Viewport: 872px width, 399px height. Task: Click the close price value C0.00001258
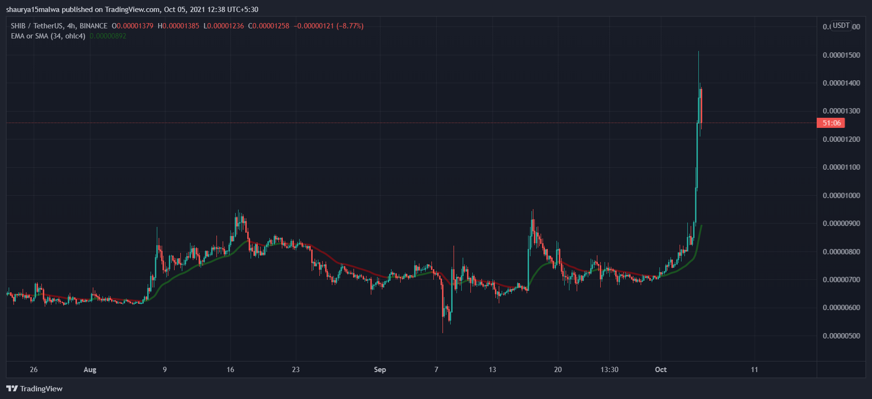pyautogui.click(x=269, y=26)
